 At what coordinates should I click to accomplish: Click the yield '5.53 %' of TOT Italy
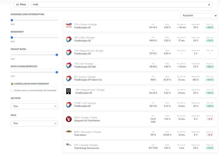(167, 41)
